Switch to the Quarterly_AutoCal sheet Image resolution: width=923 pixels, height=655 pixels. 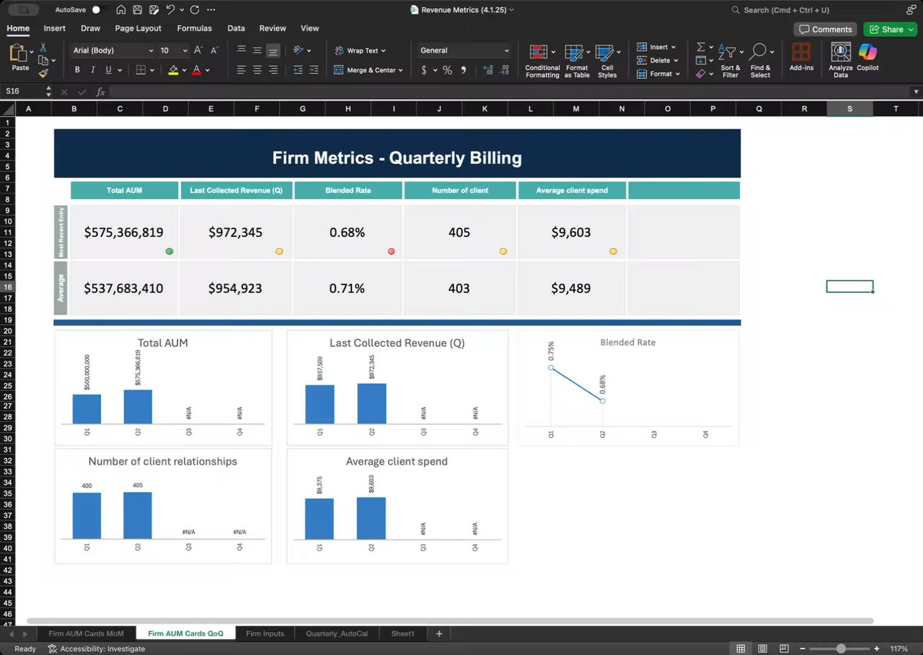pyautogui.click(x=337, y=633)
